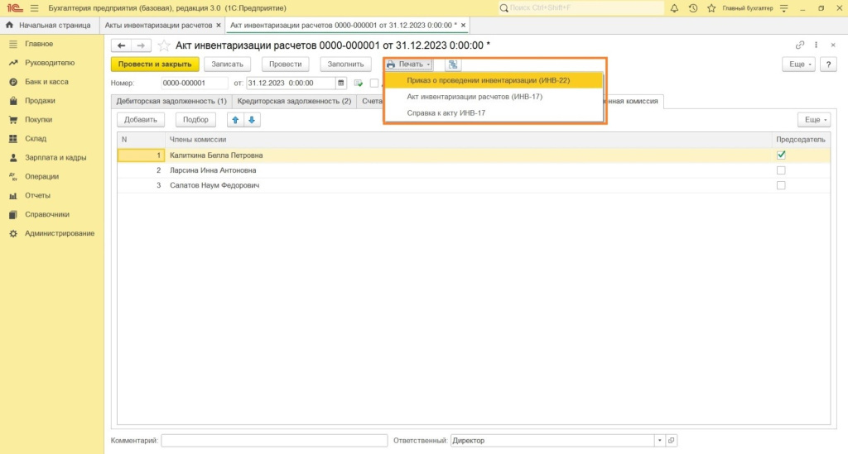The image size is (848, 454).
Task: Click the copy link icon for document
Action: (x=799, y=45)
